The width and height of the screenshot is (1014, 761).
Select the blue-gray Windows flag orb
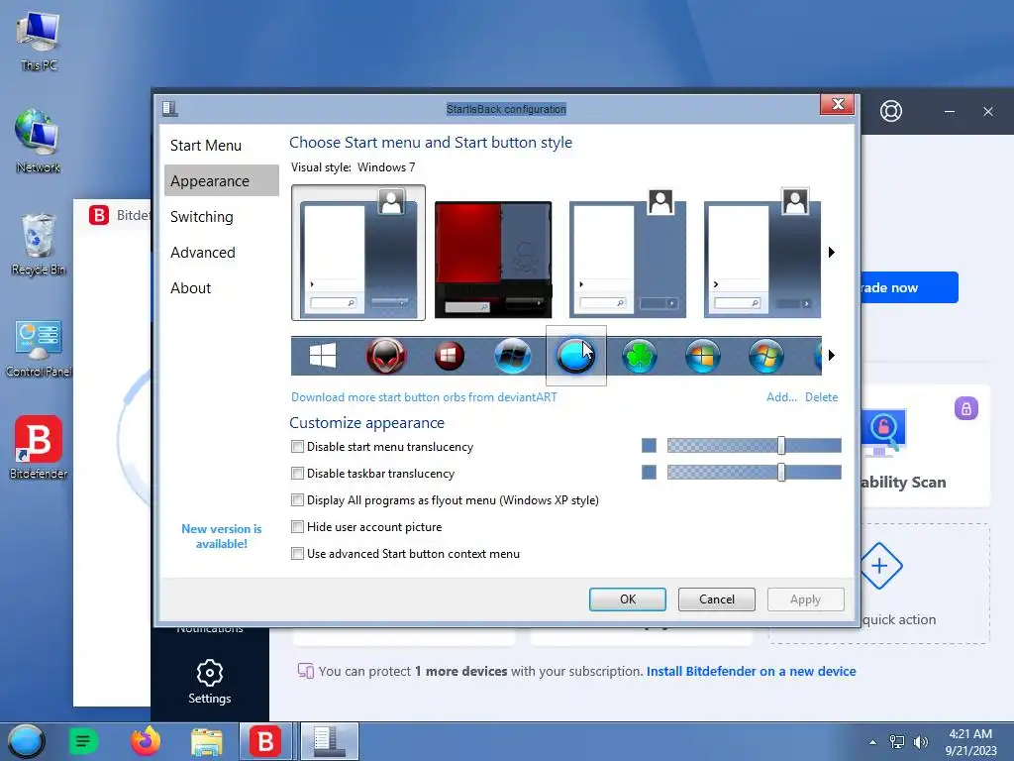pyautogui.click(x=512, y=356)
